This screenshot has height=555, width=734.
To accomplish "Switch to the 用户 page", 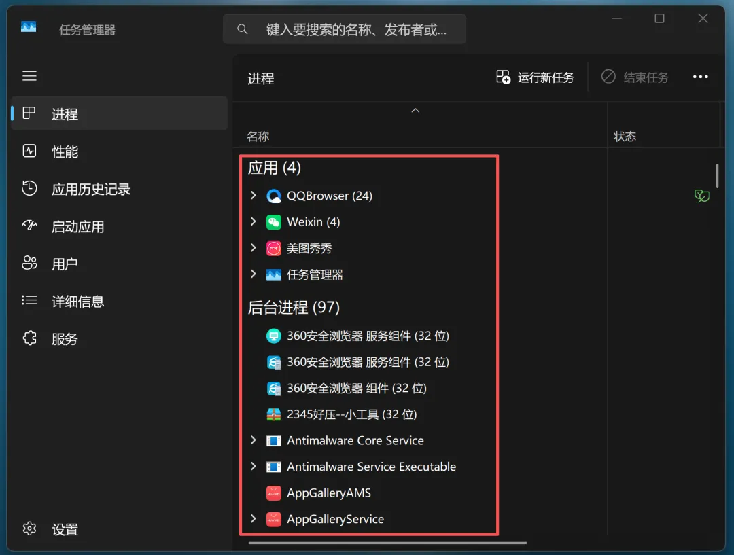I will click(120, 264).
